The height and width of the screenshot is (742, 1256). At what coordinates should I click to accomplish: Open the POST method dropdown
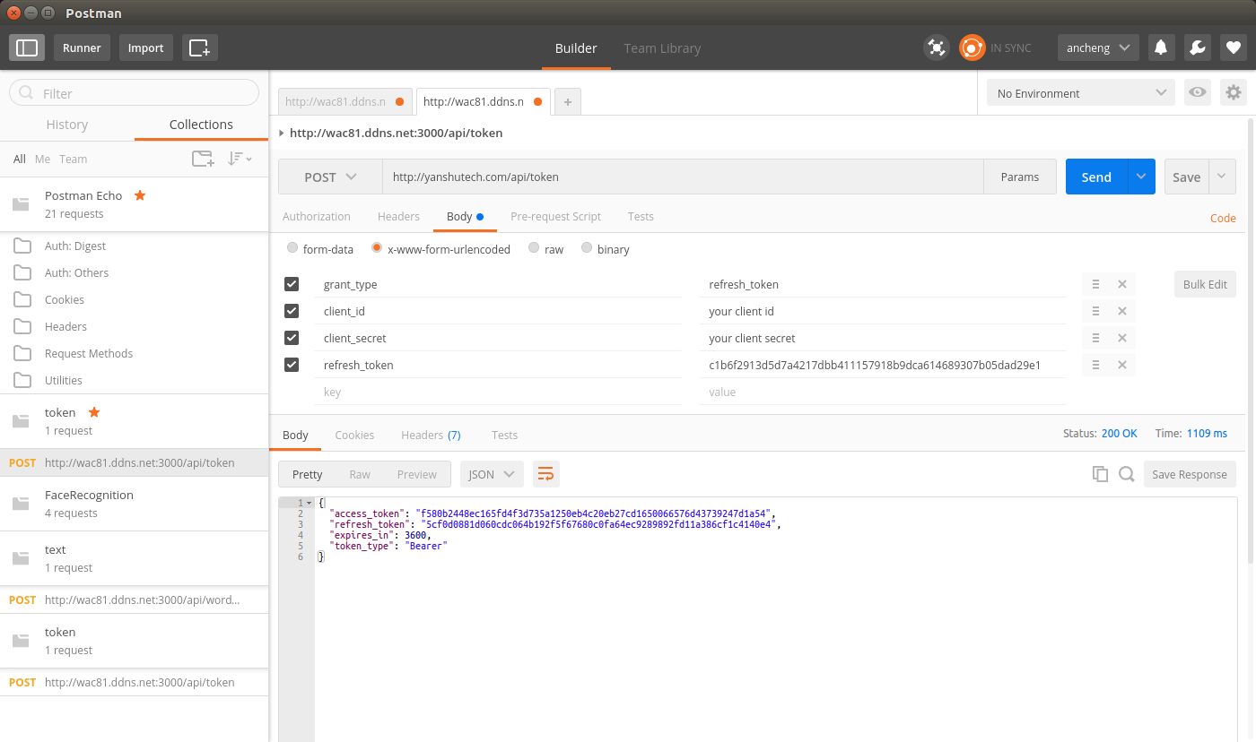pyautogui.click(x=330, y=177)
